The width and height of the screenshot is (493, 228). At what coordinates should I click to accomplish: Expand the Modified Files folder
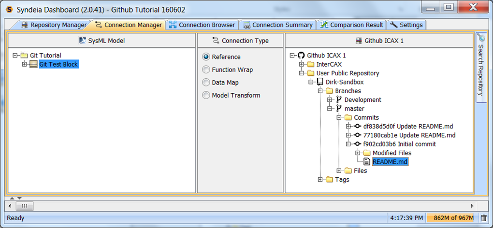[358, 153]
